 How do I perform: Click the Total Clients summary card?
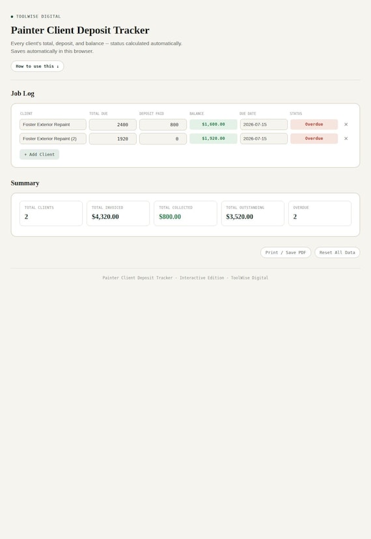click(51, 213)
